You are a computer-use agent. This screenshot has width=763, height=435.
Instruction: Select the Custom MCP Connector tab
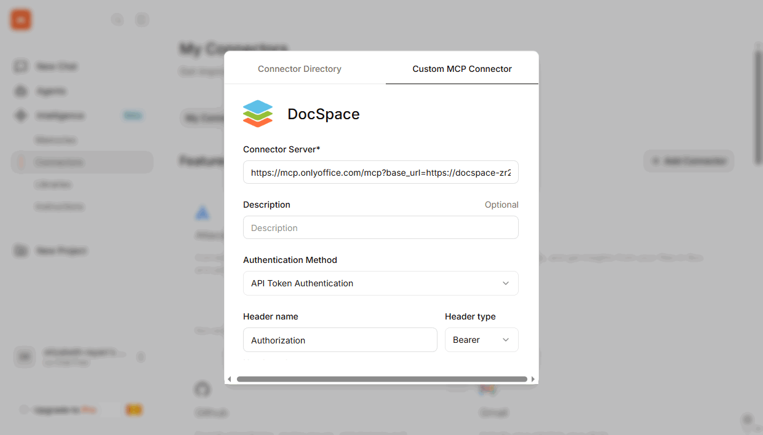tap(461, 69)
